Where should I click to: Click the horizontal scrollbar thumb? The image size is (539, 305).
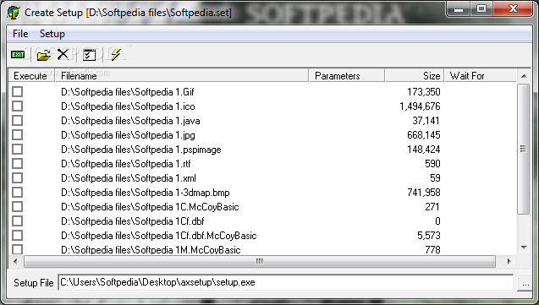(x=260, y=261)
